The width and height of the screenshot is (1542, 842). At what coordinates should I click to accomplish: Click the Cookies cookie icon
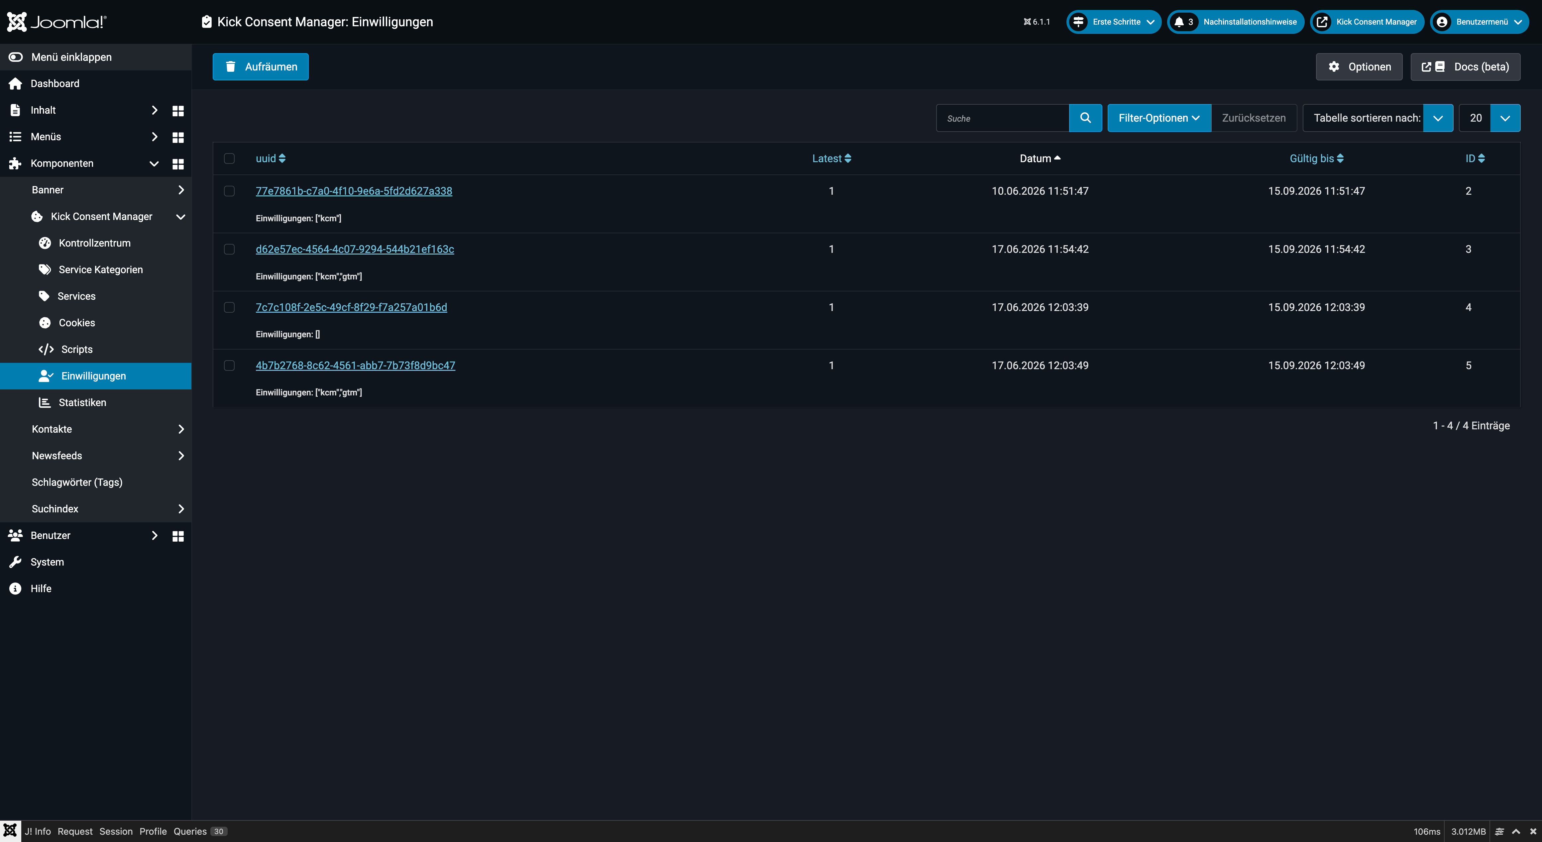45,323
